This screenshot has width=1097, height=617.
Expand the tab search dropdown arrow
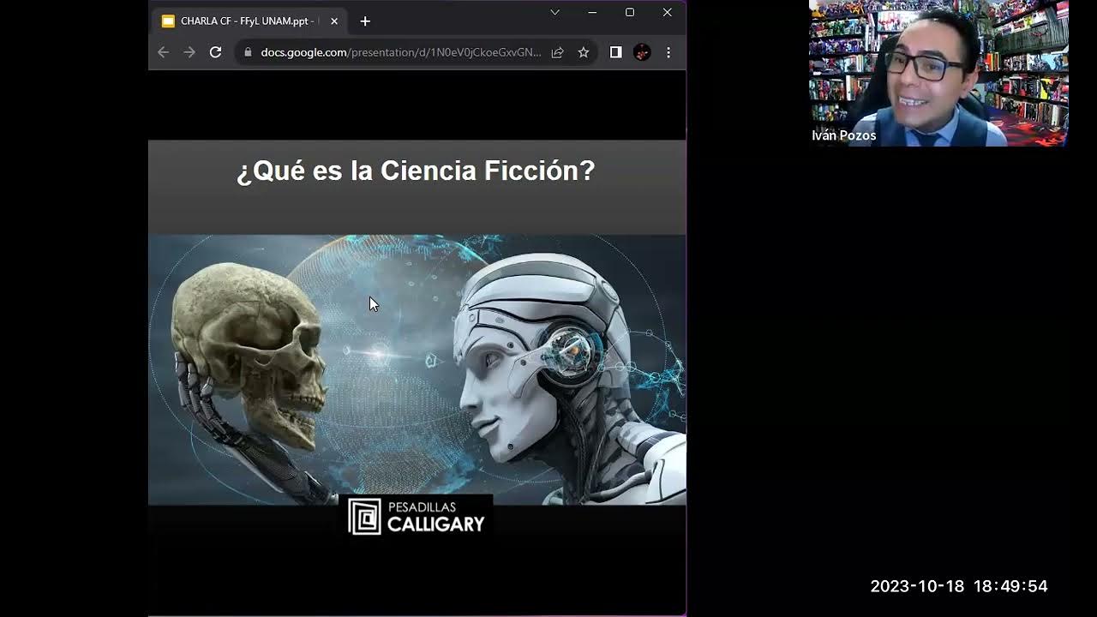pos(554,12)
